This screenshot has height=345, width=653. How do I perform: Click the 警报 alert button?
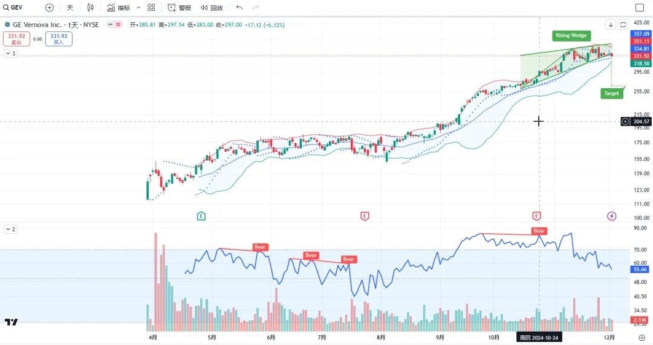tap(179, 8)
